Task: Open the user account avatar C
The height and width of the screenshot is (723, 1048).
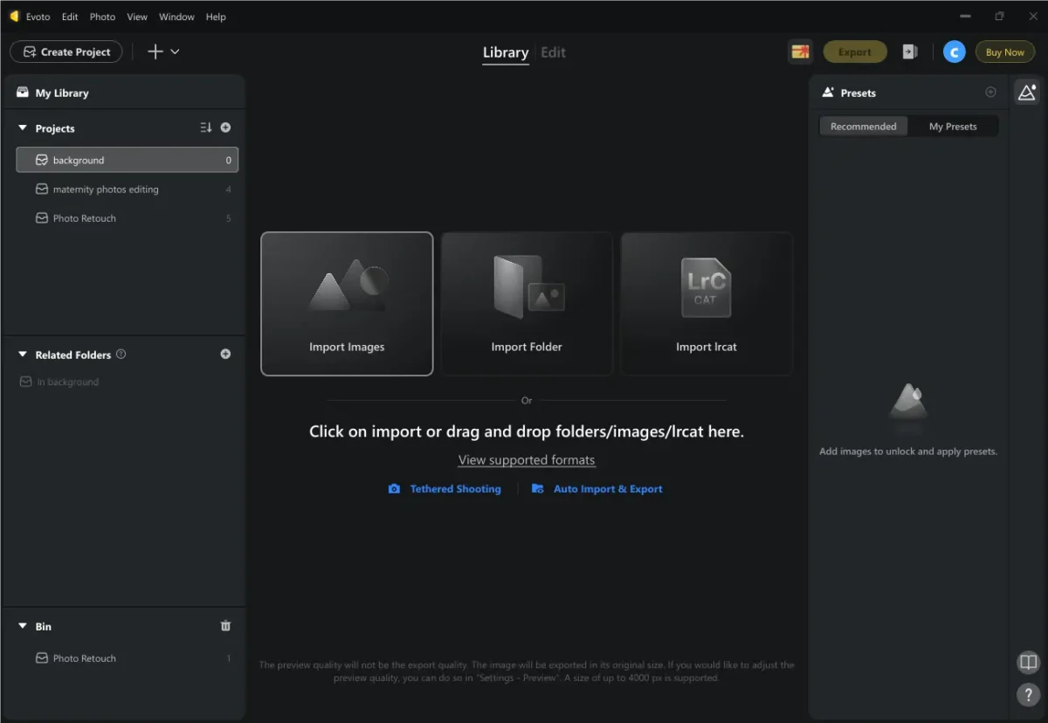Action: tap(954, 52)
